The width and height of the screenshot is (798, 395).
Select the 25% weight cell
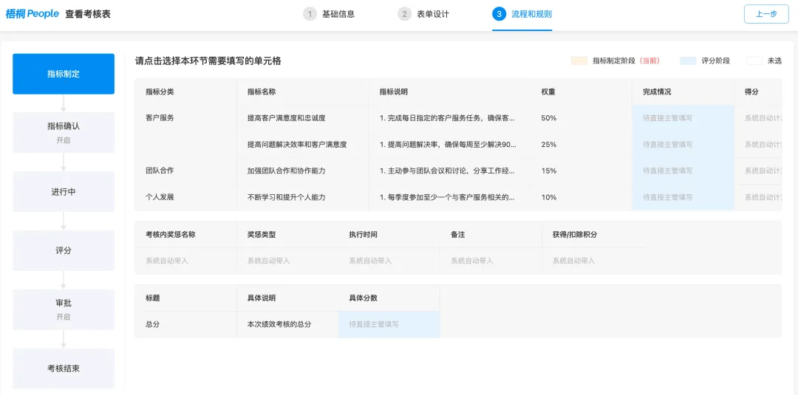tap(582, 145)
